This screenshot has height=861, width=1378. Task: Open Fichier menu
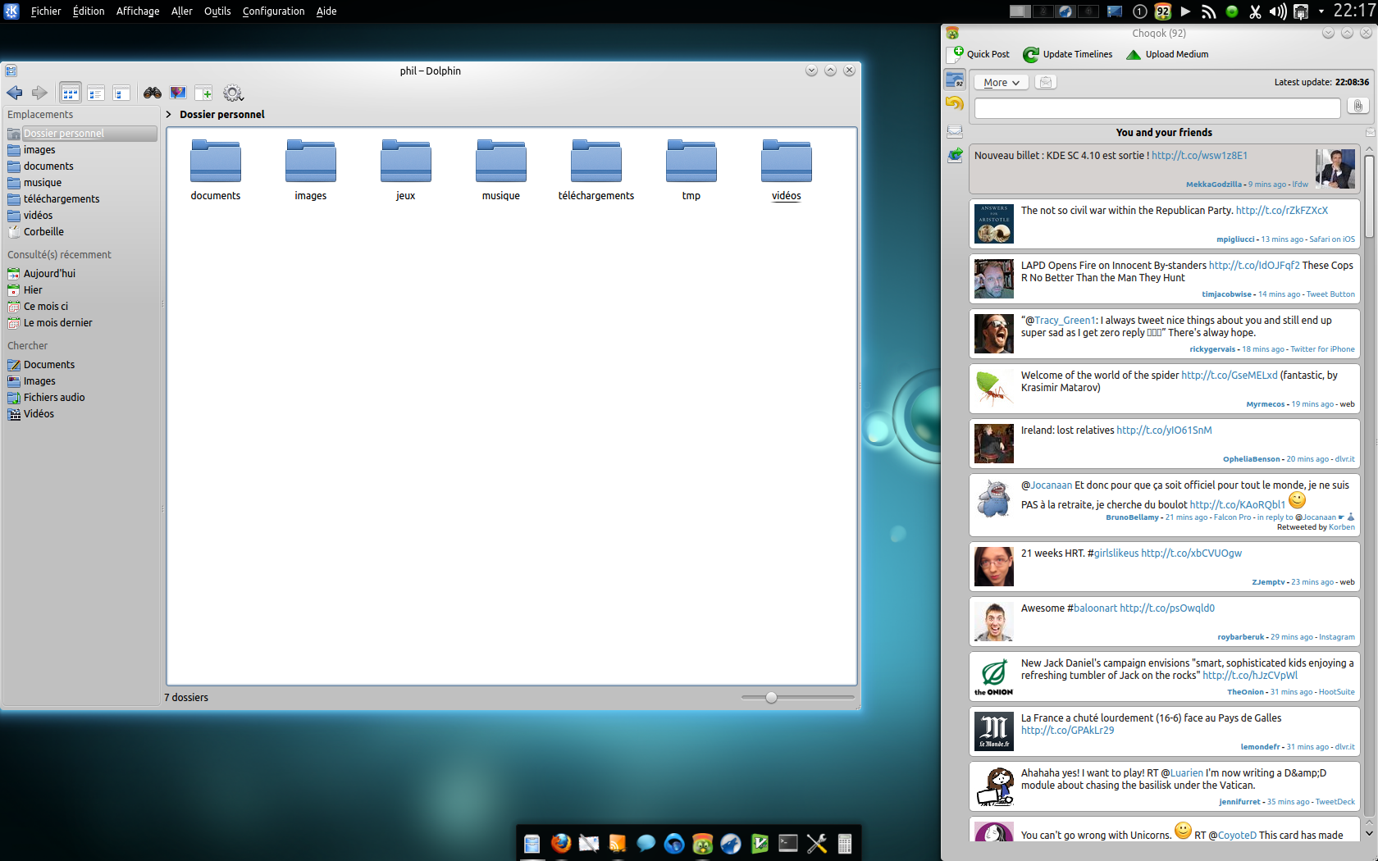pos(46,11)
